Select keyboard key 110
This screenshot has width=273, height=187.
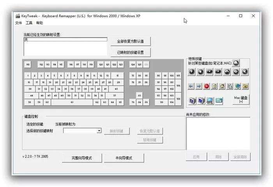pyautogui.click(x=28, y=64)
